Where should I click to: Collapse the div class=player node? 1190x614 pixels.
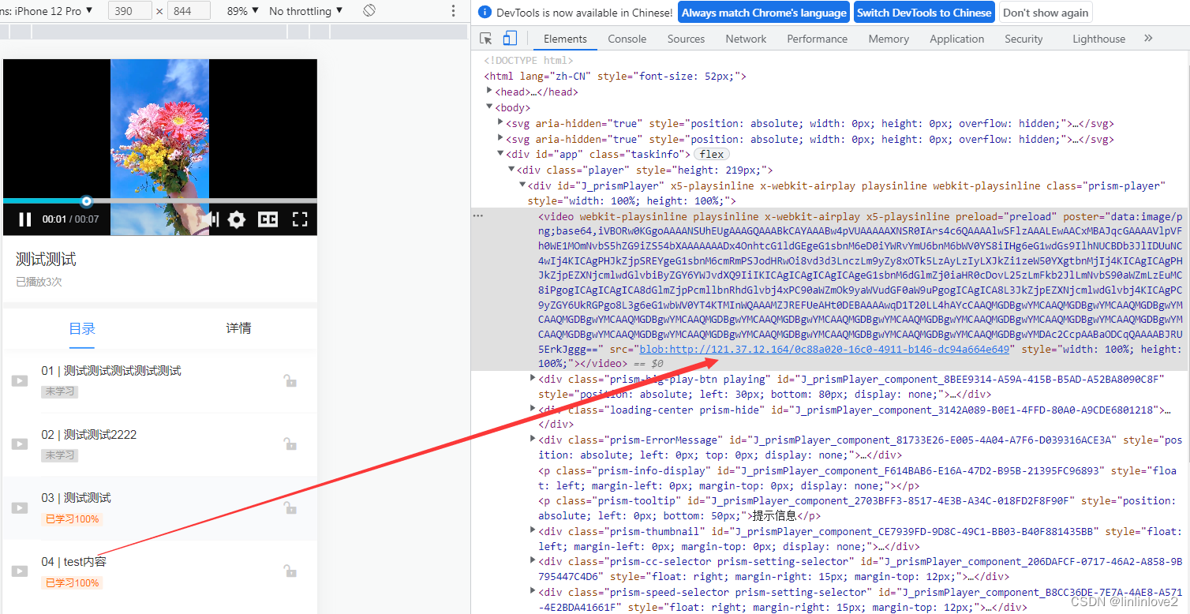(x=511, y=170)
